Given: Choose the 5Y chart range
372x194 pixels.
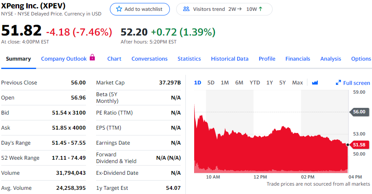Looking at the screenshot, I should [x=283, y=83].
